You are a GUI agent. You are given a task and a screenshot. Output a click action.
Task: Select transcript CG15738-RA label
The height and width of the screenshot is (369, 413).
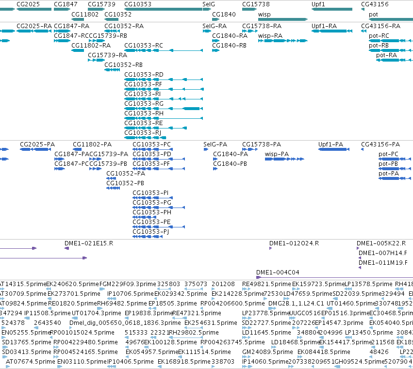[x=262, y=26]
